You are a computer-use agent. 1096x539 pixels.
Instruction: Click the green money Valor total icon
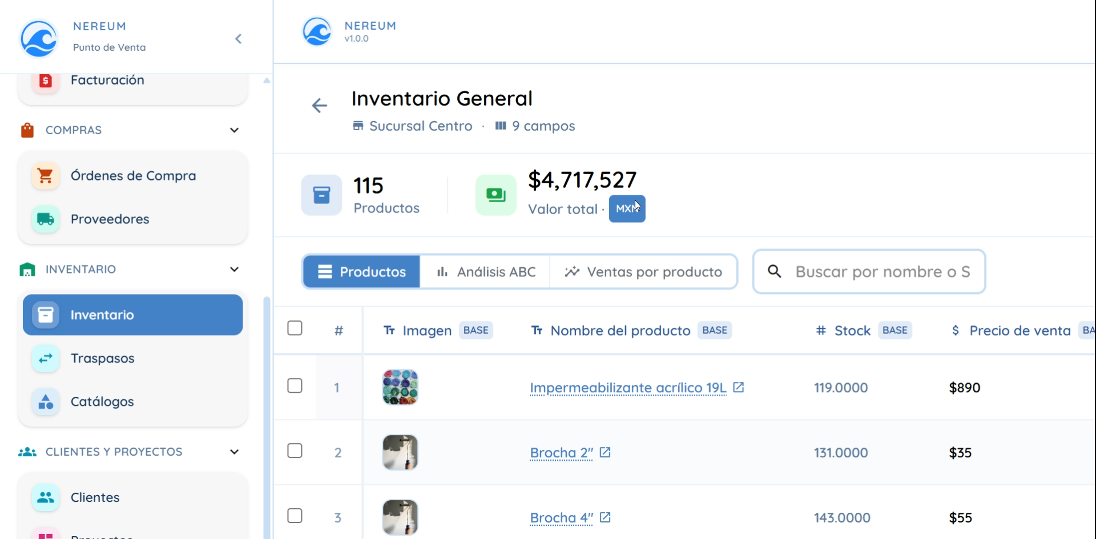click(x=496, y=195)
